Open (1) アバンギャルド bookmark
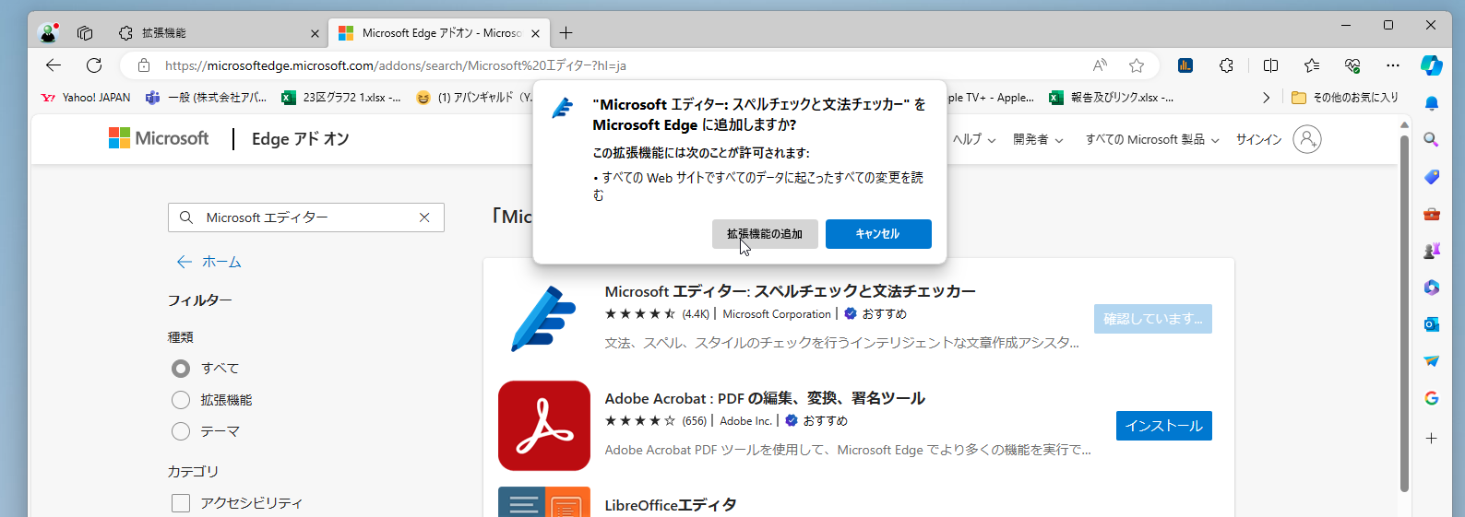This screenshot has width=1465, height=517. (x=474, y=98)
